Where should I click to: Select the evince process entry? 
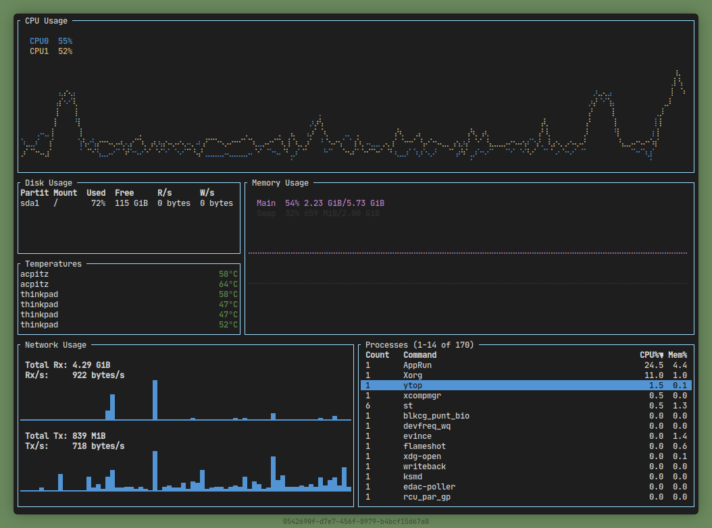(417, 436)
